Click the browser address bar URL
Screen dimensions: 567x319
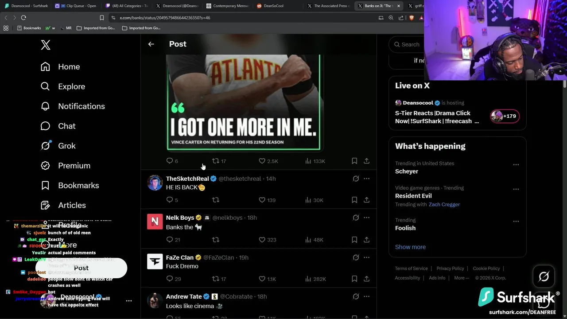tap(165, 18)
